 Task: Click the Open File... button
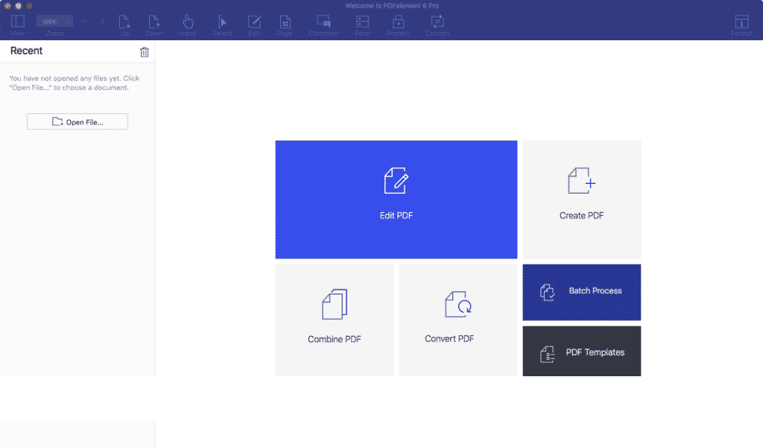[x=77, y=121]
